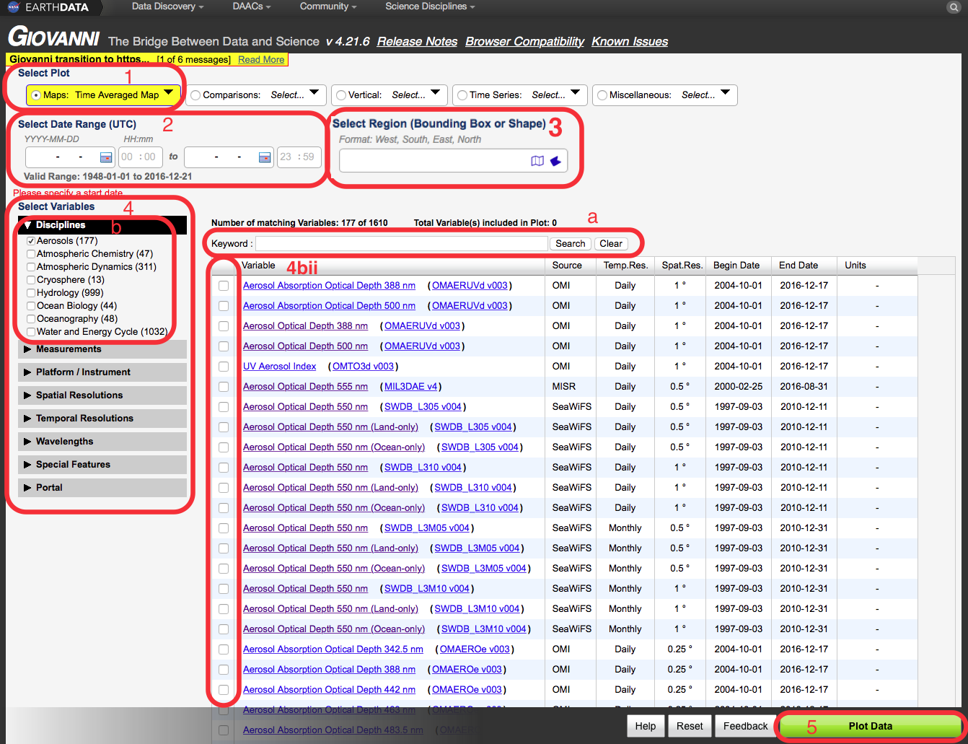Expand the Measurements facet section
Viewport: 968px width, 744px height.
(102, 349)
